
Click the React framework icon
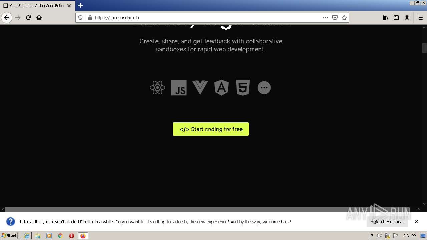(157, 88)
